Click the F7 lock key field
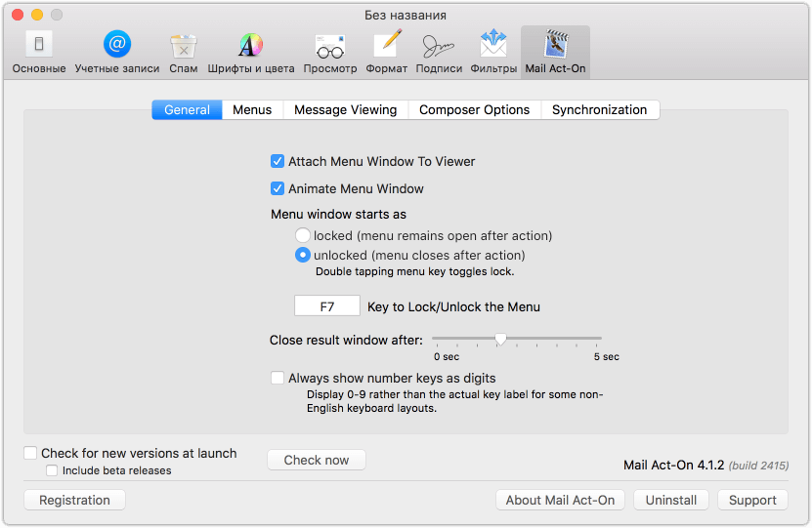 [x=326, y=306]
